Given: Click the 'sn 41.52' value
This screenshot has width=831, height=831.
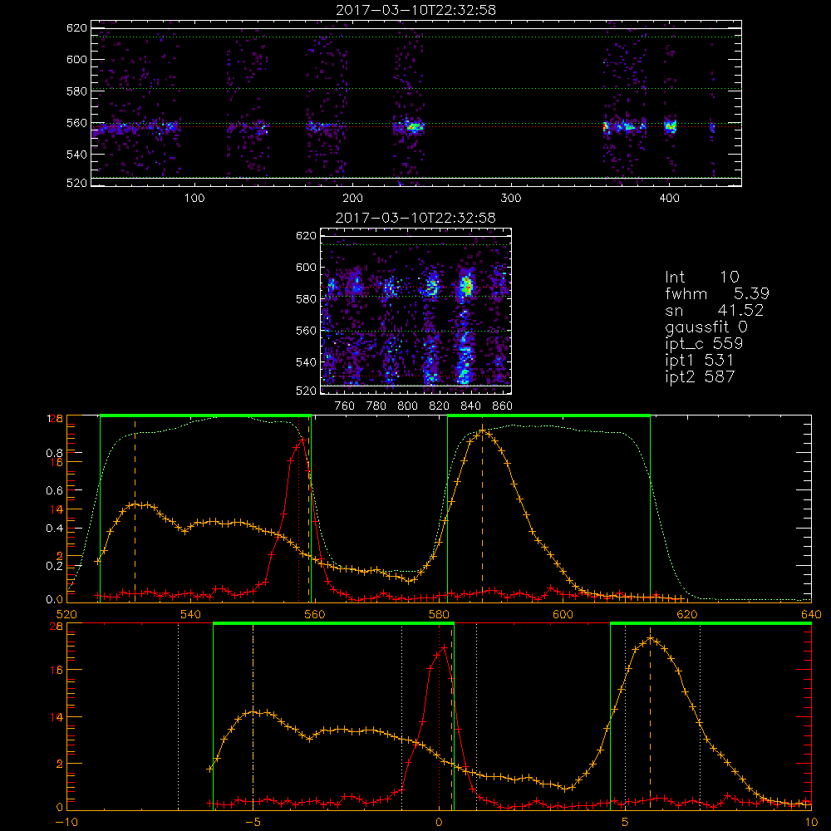Looking at the screenshot, I should [x=715, y=310].
